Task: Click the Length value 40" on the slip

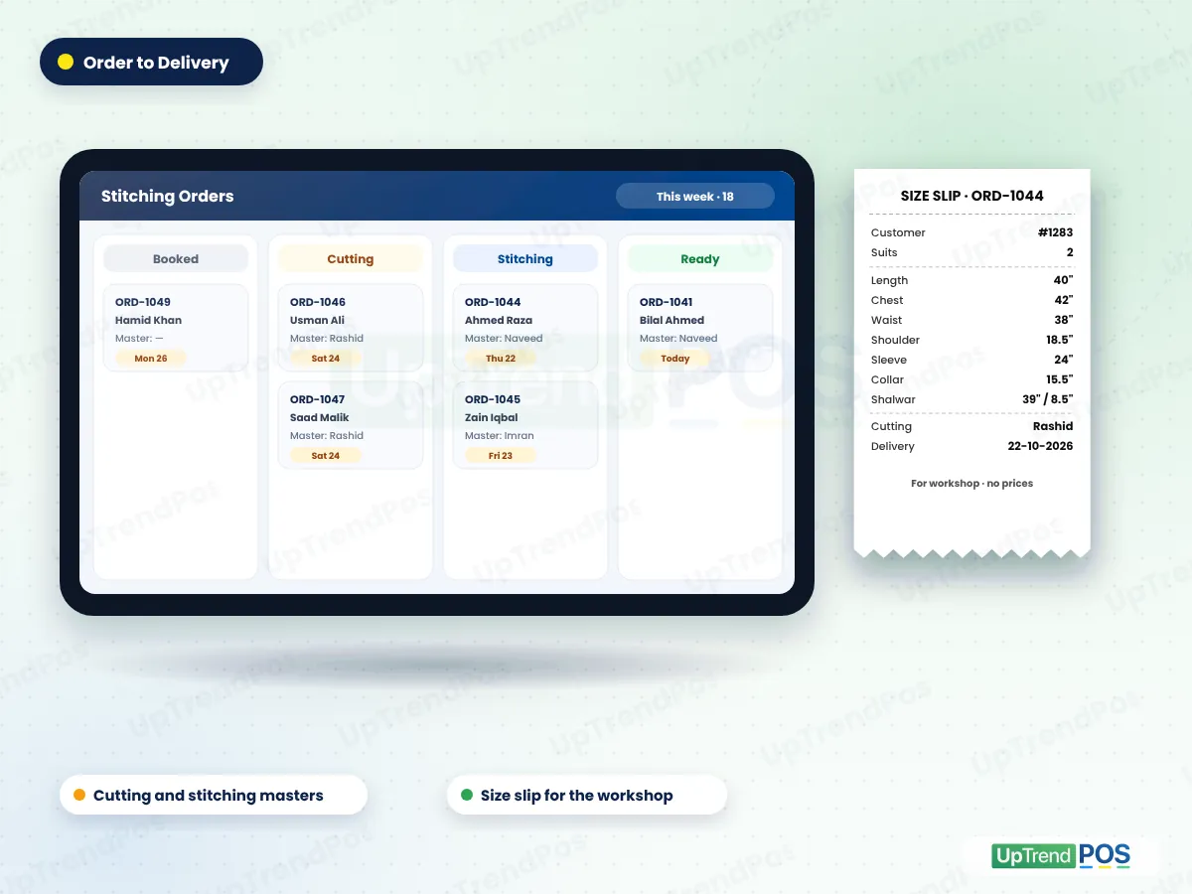Action: pos(1063,280)
